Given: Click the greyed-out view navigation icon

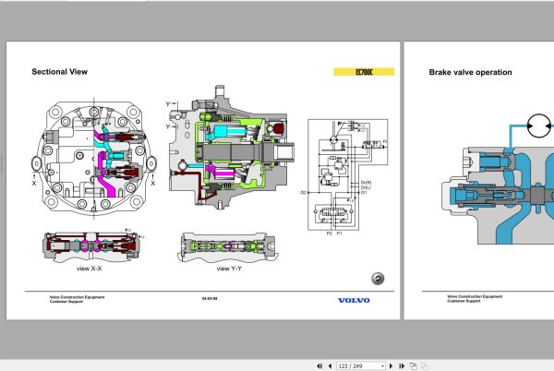Looking at the screenshot, I should pyautogui.click(x=425, y=366).
